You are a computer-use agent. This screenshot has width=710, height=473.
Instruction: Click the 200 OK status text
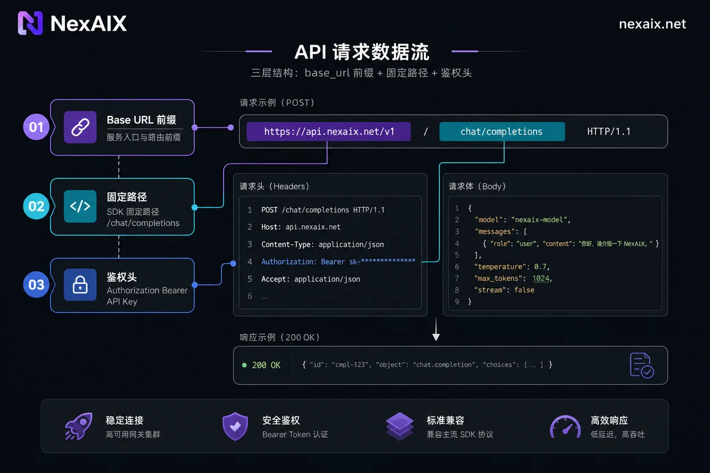pyautogui.click(x=266, y=365)
